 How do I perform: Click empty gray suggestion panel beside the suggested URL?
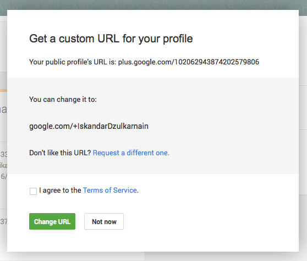pyautogui.click(x=223, y=127)
